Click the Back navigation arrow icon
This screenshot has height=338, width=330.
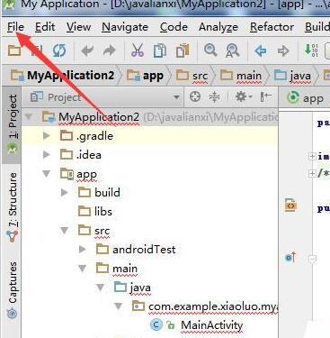(261, 50)
